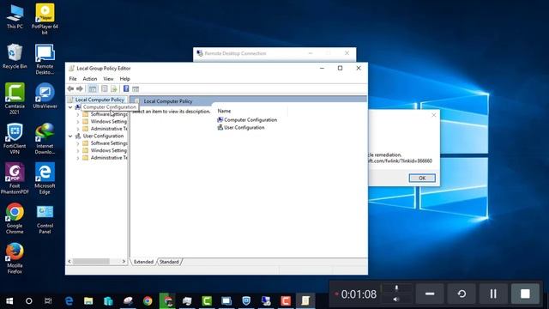Collapse the Computer Configuration tree node
This screenshot has width=549, height=309.
tap(70, 107)
